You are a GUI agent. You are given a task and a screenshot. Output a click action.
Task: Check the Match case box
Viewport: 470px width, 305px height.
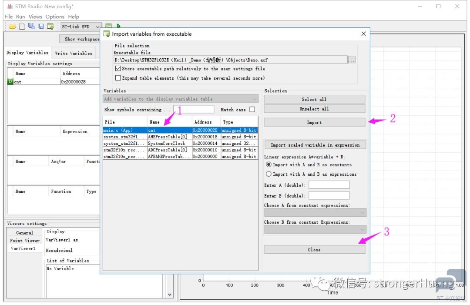[252, 110]
